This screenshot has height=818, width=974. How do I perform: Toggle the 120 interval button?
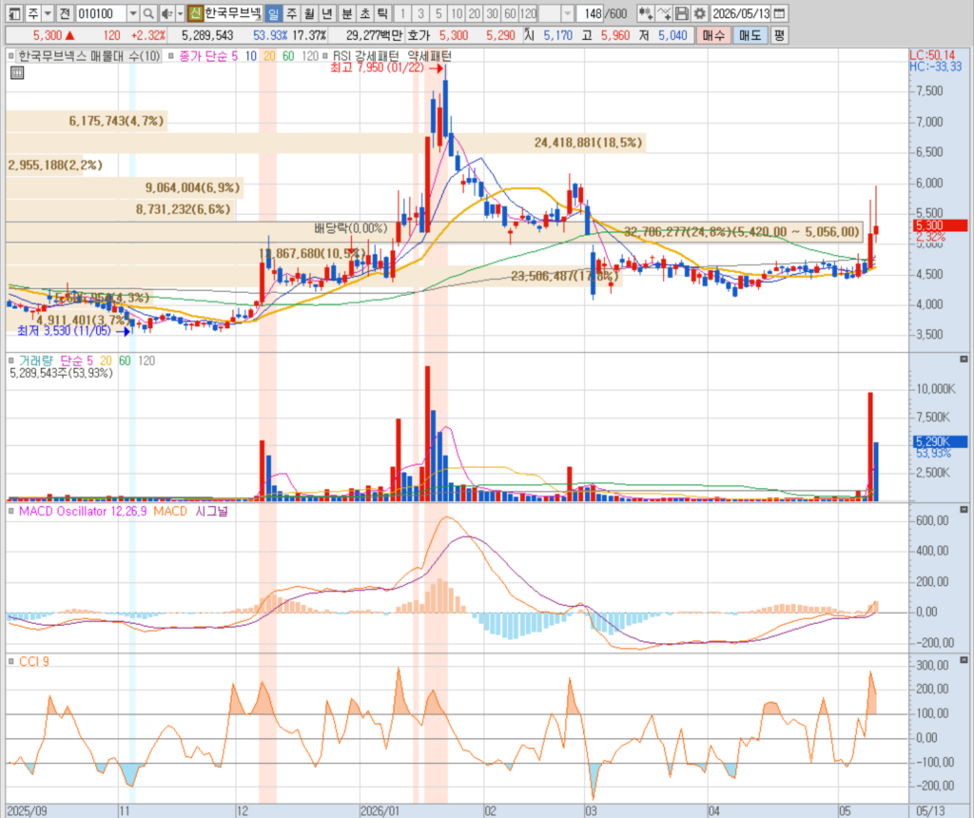tap(528, 13)
